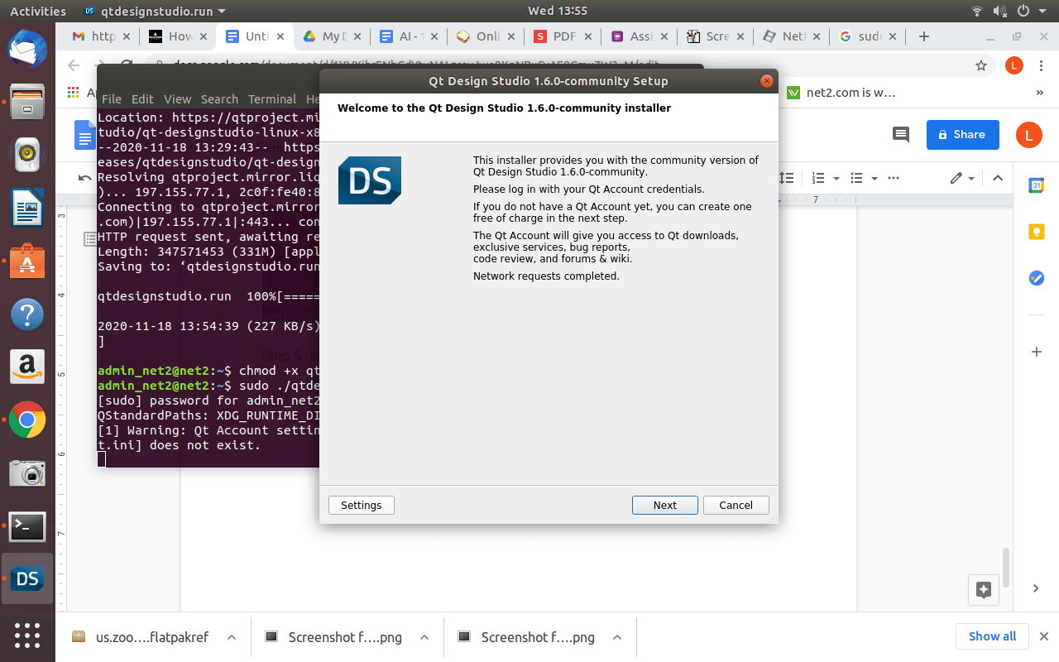Open Google Docs home icon
The height and width of the screenshot is (662, 1059).
click(x=85, y=135)
